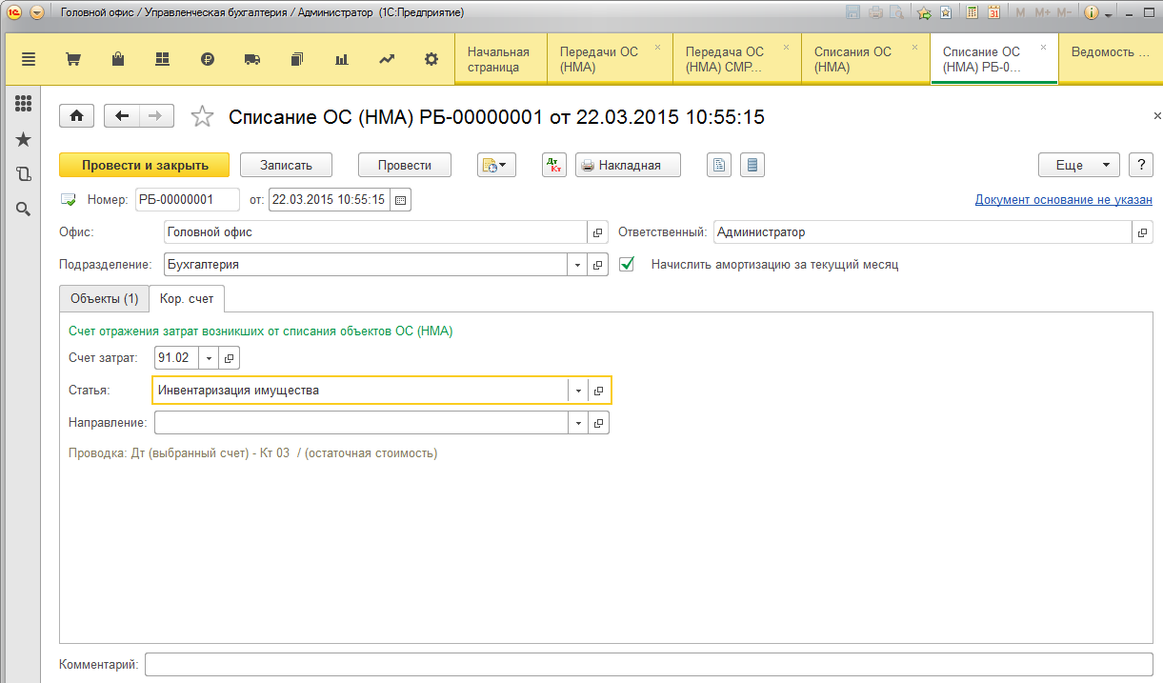Close the Списания ОС (НМА) tab
Screen dimensions: 1163x683
[x=914, y=47]
